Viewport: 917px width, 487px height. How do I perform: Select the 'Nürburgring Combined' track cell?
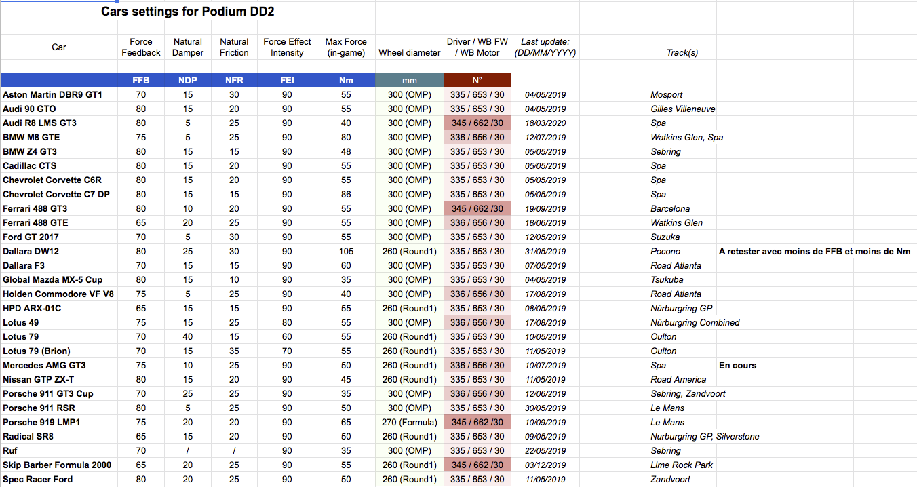[x=695, y=322]
